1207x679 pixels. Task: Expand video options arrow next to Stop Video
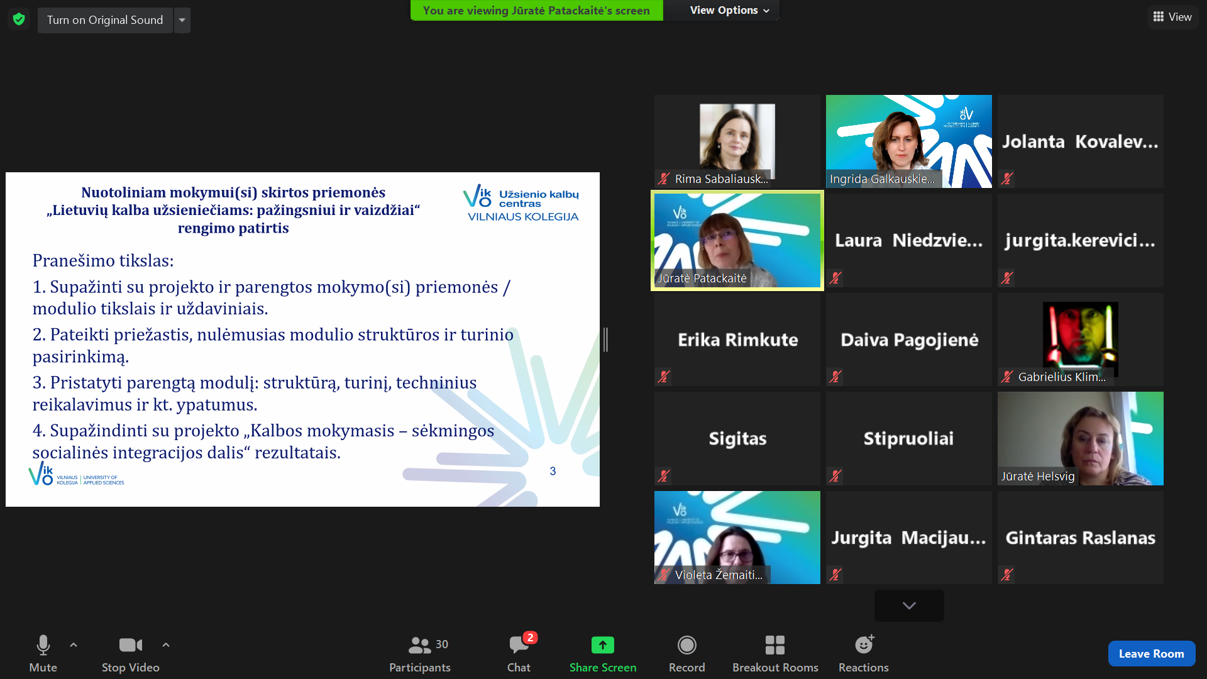tap(166, 645)
